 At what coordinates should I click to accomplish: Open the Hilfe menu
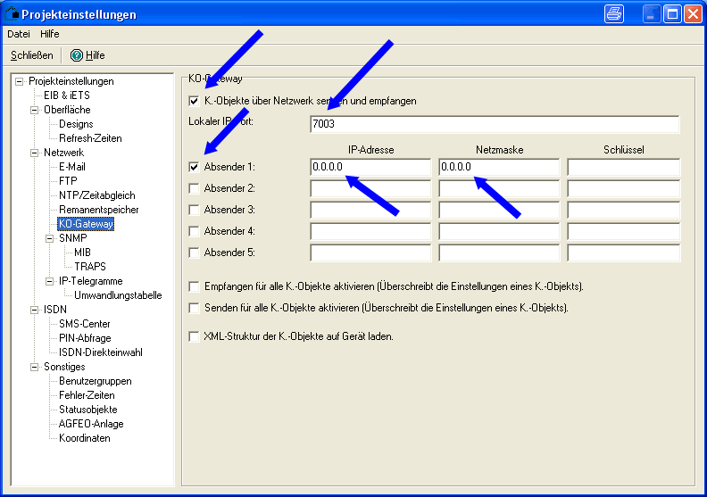pos(50,34)
